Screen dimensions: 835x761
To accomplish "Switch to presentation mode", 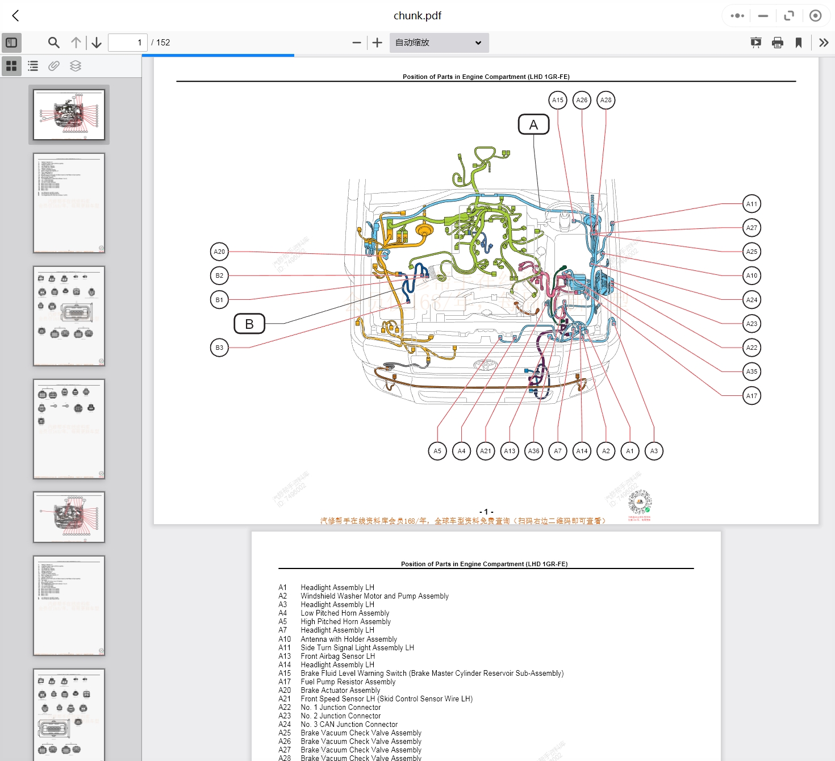I will click(756, 43).
